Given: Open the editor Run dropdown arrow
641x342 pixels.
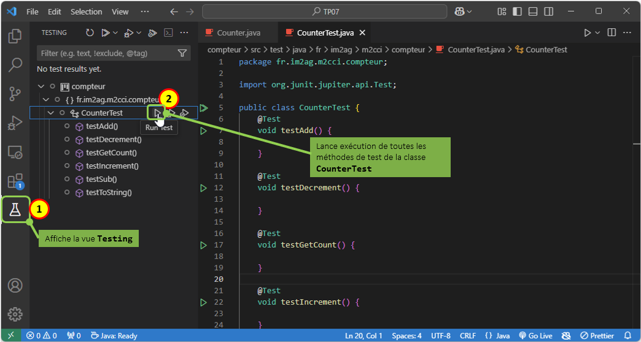Looking at the screenshot, I should point(597,32).
